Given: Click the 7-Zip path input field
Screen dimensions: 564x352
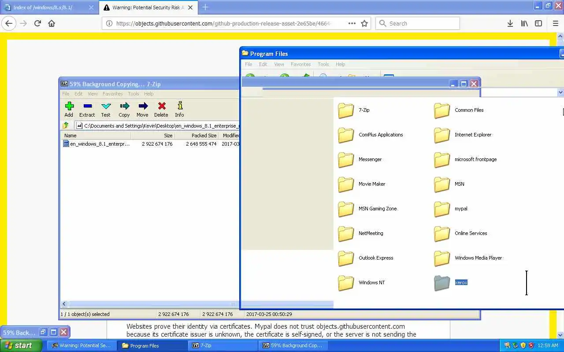Looking at the screenshot, I should coord(157,126).
